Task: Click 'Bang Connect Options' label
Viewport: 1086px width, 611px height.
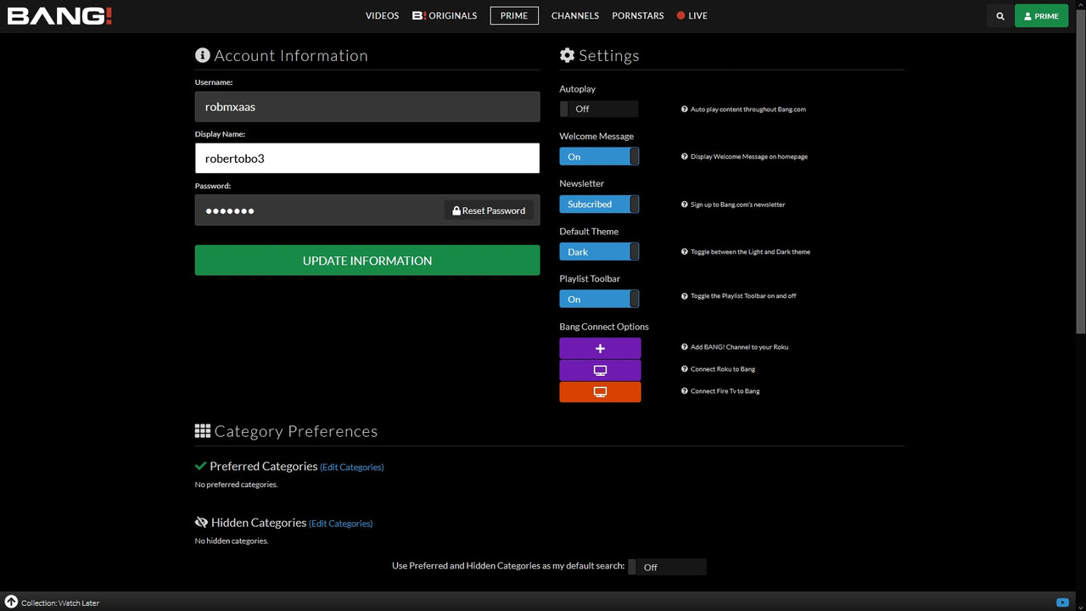Action: 604,327
